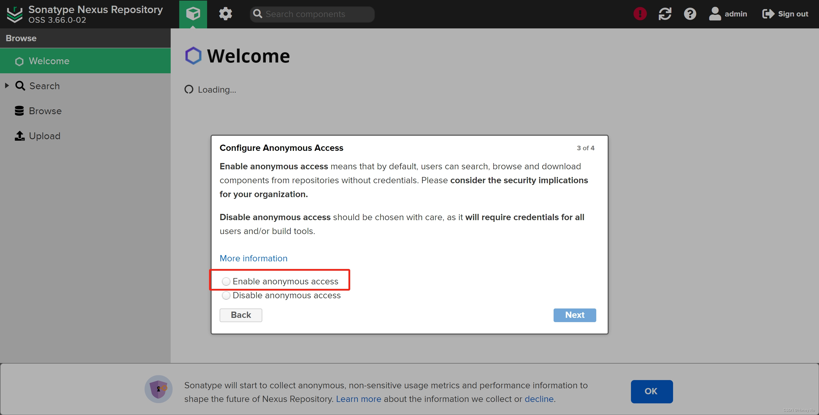
Task: Select Enable anonymous access radio button
Action: (x=225, y=281)
